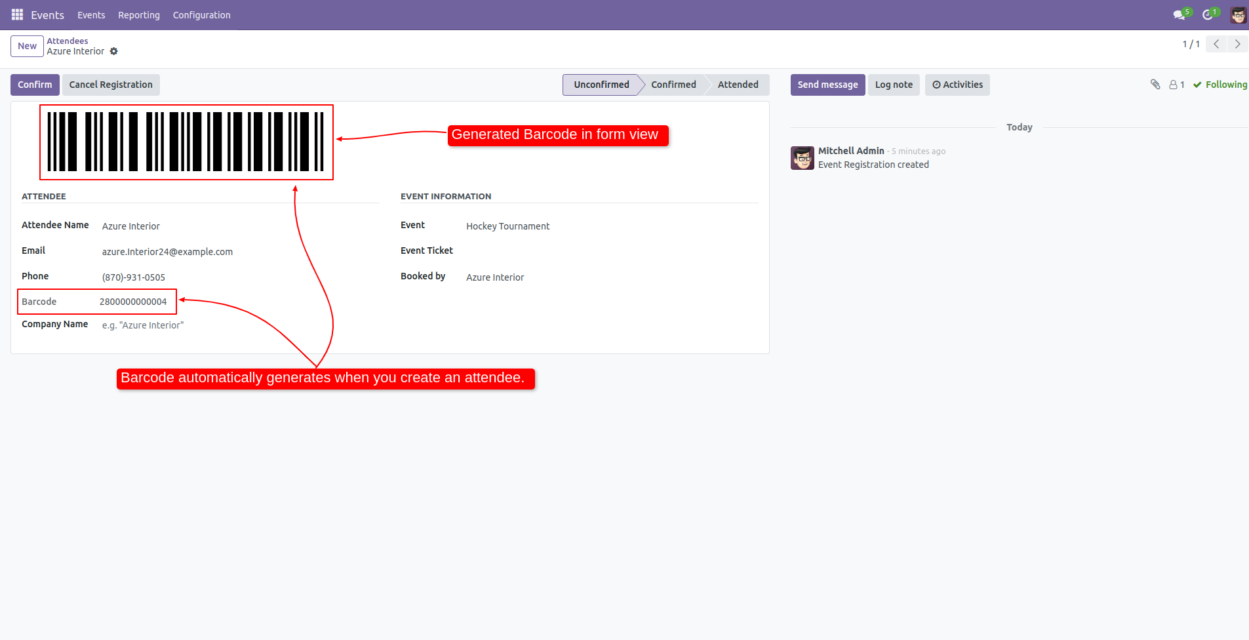Open the apps grid menu icon
Image resolution: width=1249 pixels, height=640 pixels.
coord(17,14)
